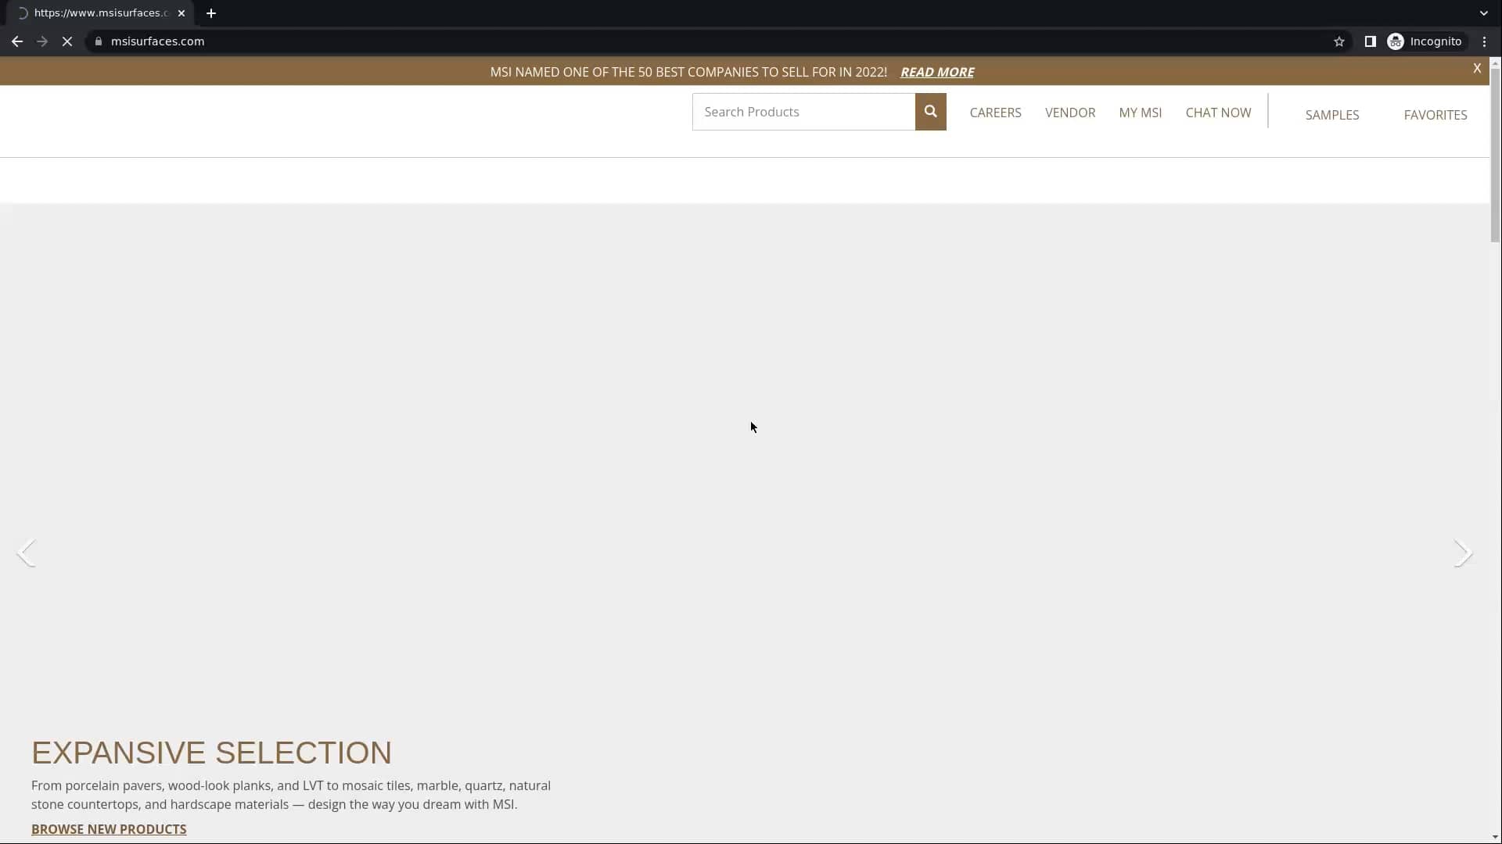Go back in carousel with the left arrow
Screen dimensions: 1502x844
[27, 553]
